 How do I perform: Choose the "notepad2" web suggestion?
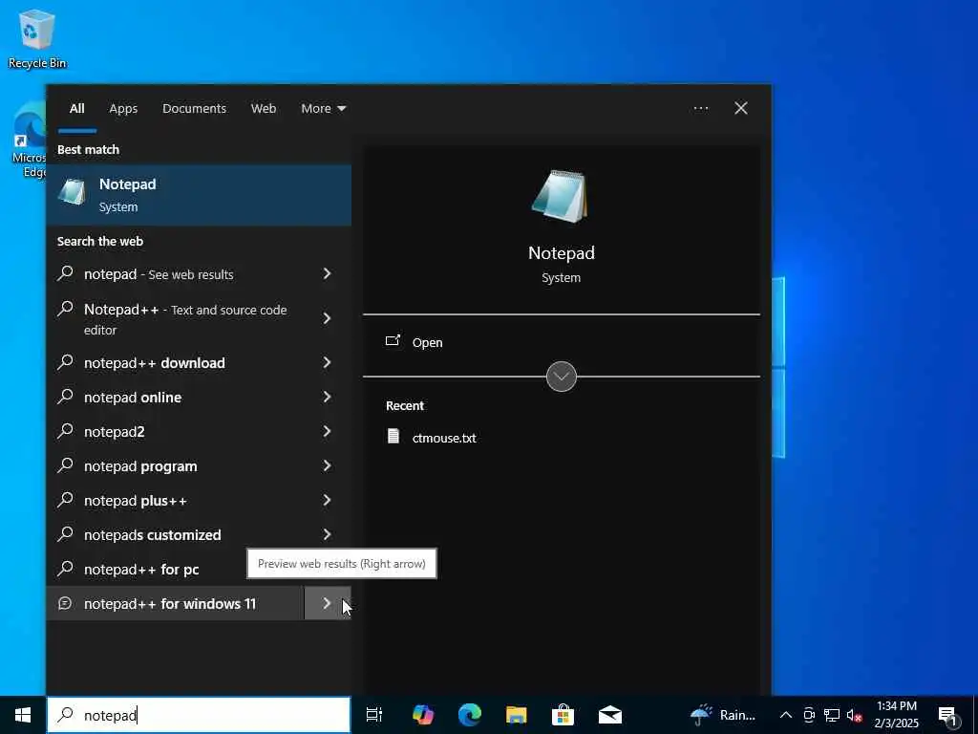tap(176, 431)
